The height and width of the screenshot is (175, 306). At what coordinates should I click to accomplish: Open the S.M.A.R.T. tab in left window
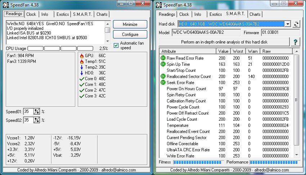[x=82, y=14]
